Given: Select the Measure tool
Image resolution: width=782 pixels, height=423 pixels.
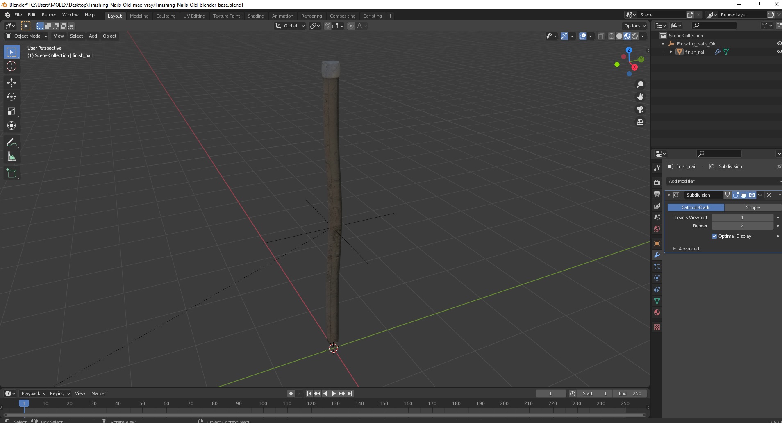Looking at the screenshot, I should [11, 157].
